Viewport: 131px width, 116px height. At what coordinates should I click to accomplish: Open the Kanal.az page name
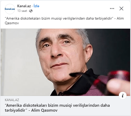pyautogui.click(x=24, y=6)
